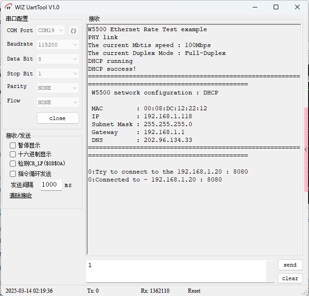Collapse side panel with the pink arrow
Image resolution: width=309 pixels, height=296 pixels.
tap(306, 149)
